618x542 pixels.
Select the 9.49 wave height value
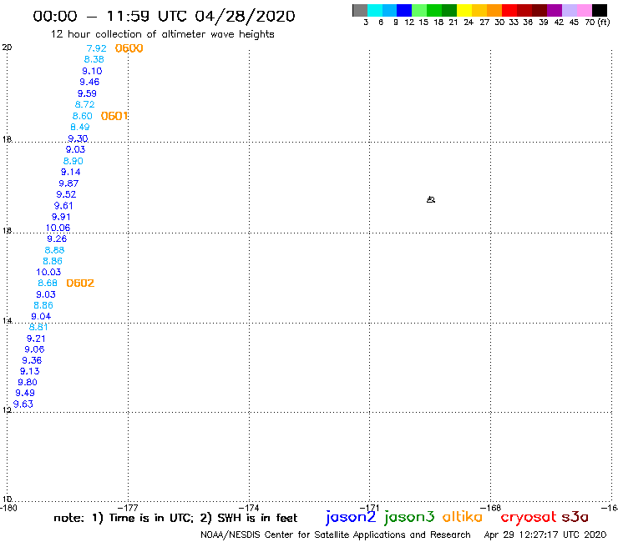(x=25, y=394)
